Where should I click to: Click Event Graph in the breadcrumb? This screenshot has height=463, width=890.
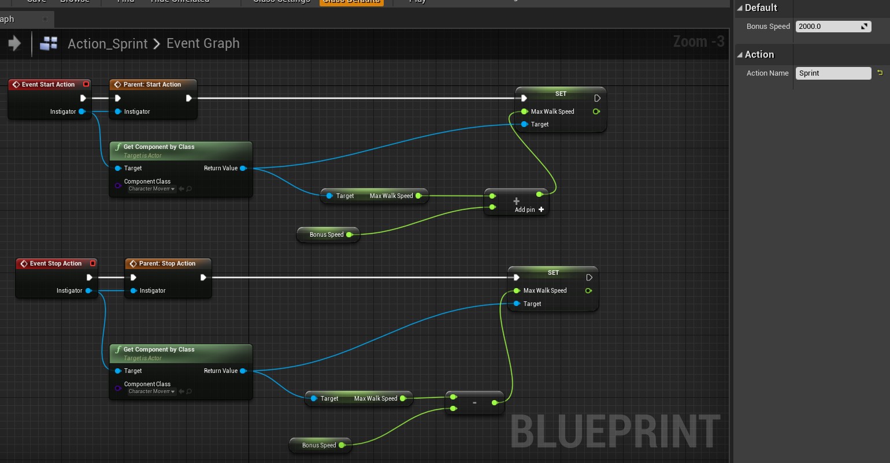[x=203, y=43]
